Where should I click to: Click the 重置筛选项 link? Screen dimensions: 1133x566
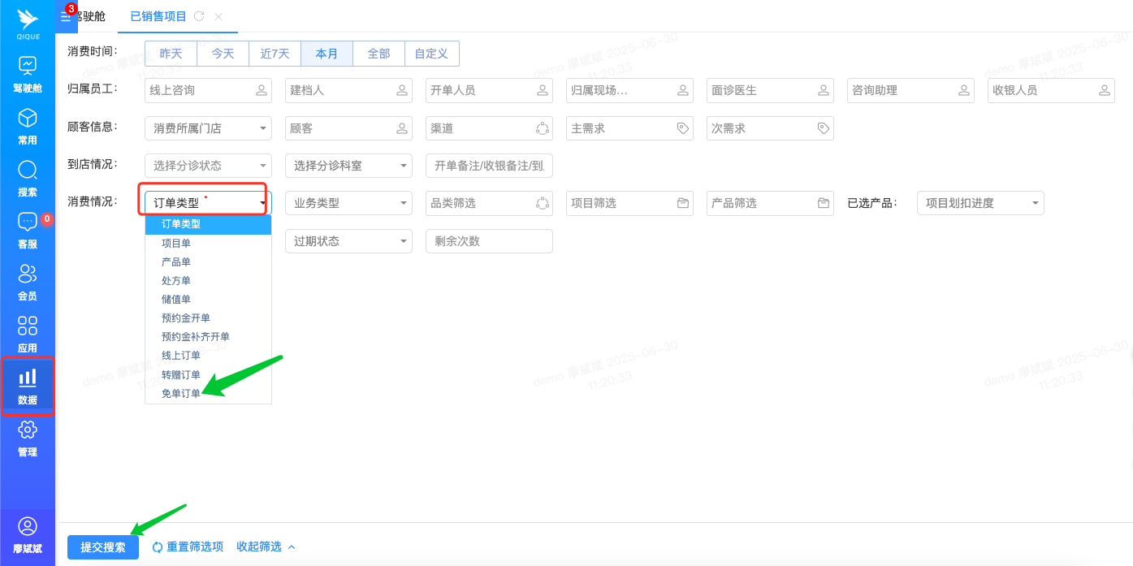coord(194,547)
